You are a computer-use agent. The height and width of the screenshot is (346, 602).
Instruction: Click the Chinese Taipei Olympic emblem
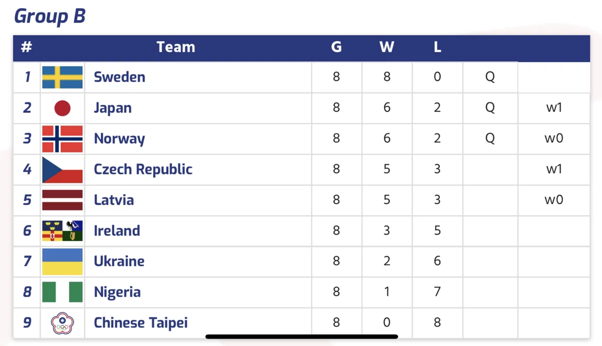pos(62,323)
